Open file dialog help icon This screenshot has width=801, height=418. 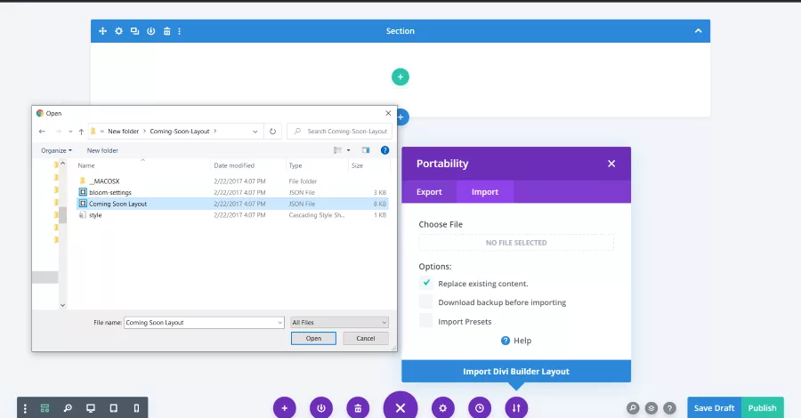pos(384,150)
